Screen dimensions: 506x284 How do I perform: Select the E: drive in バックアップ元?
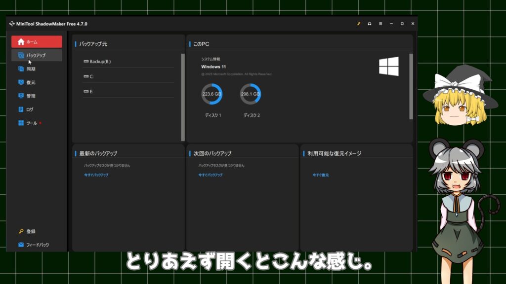(128, 91)
